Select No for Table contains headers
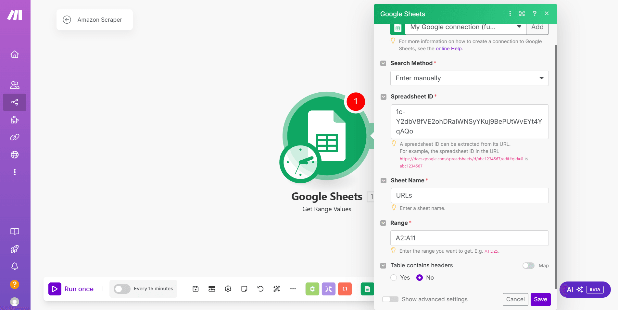Screen dimensions: 618x310 [420, 278]
